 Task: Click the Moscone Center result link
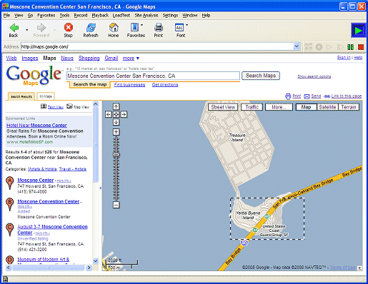point(36,180)
